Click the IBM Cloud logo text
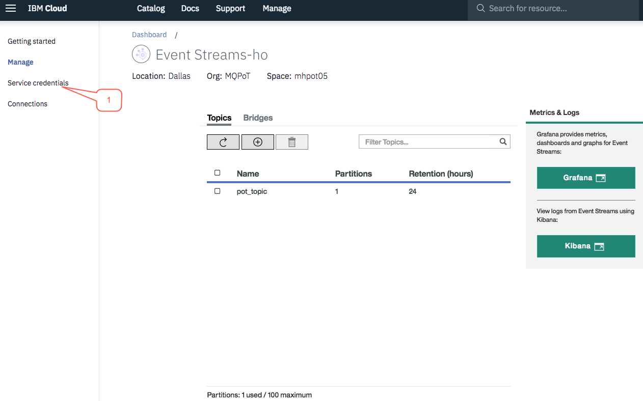The width and height of the screenshot is (643, 401). click(47, 8)
